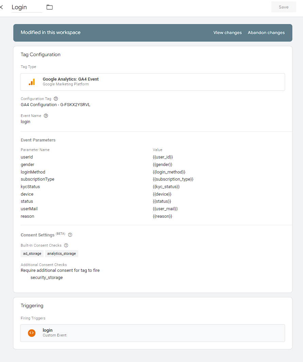Image resolution: width=303 pixels, height=362 pixels.
Task: Select the {{device}} value
Action: (162, 194)
